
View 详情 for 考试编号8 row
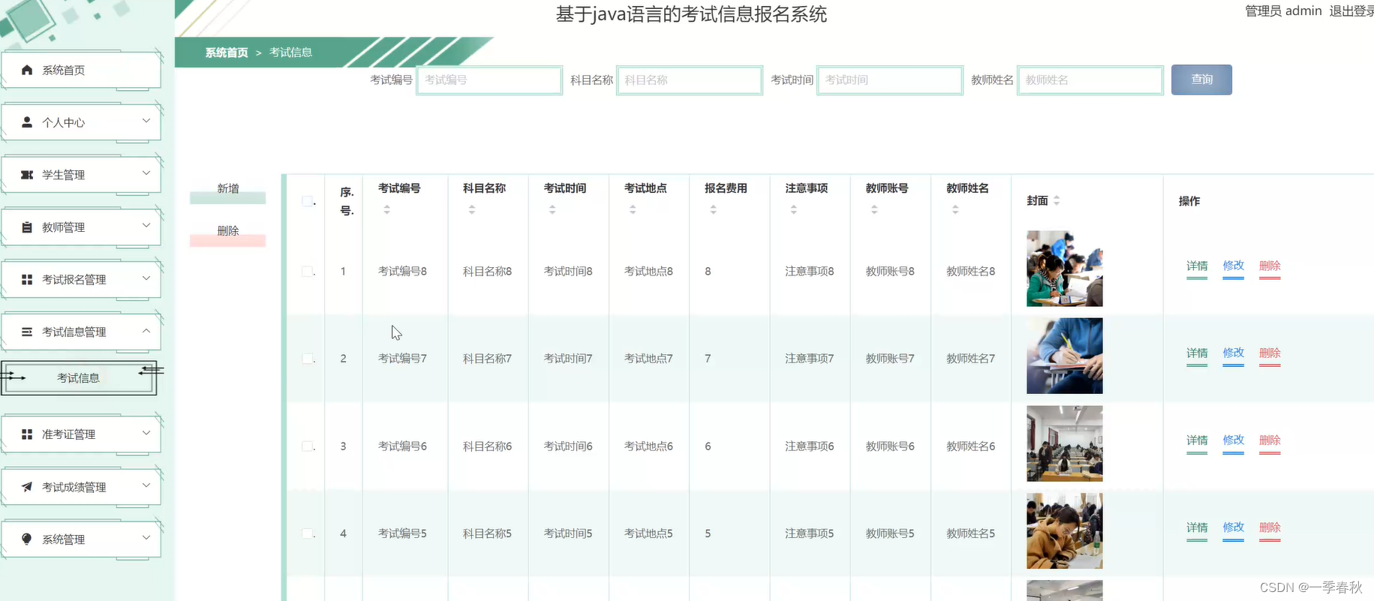(x=1197, y=266)
